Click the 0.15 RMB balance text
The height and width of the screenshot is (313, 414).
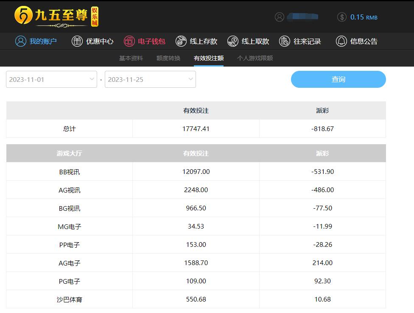[x=364, y=17]
